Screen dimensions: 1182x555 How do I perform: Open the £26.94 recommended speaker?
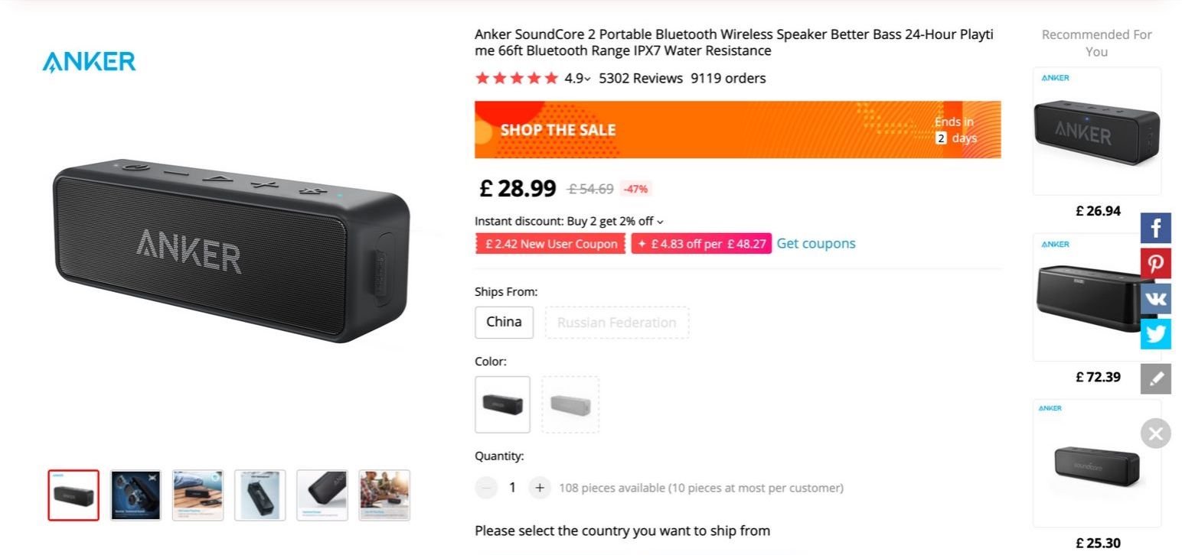coord(1096,131)
